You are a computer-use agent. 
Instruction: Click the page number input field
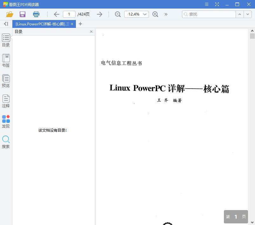tap(69, 14)
